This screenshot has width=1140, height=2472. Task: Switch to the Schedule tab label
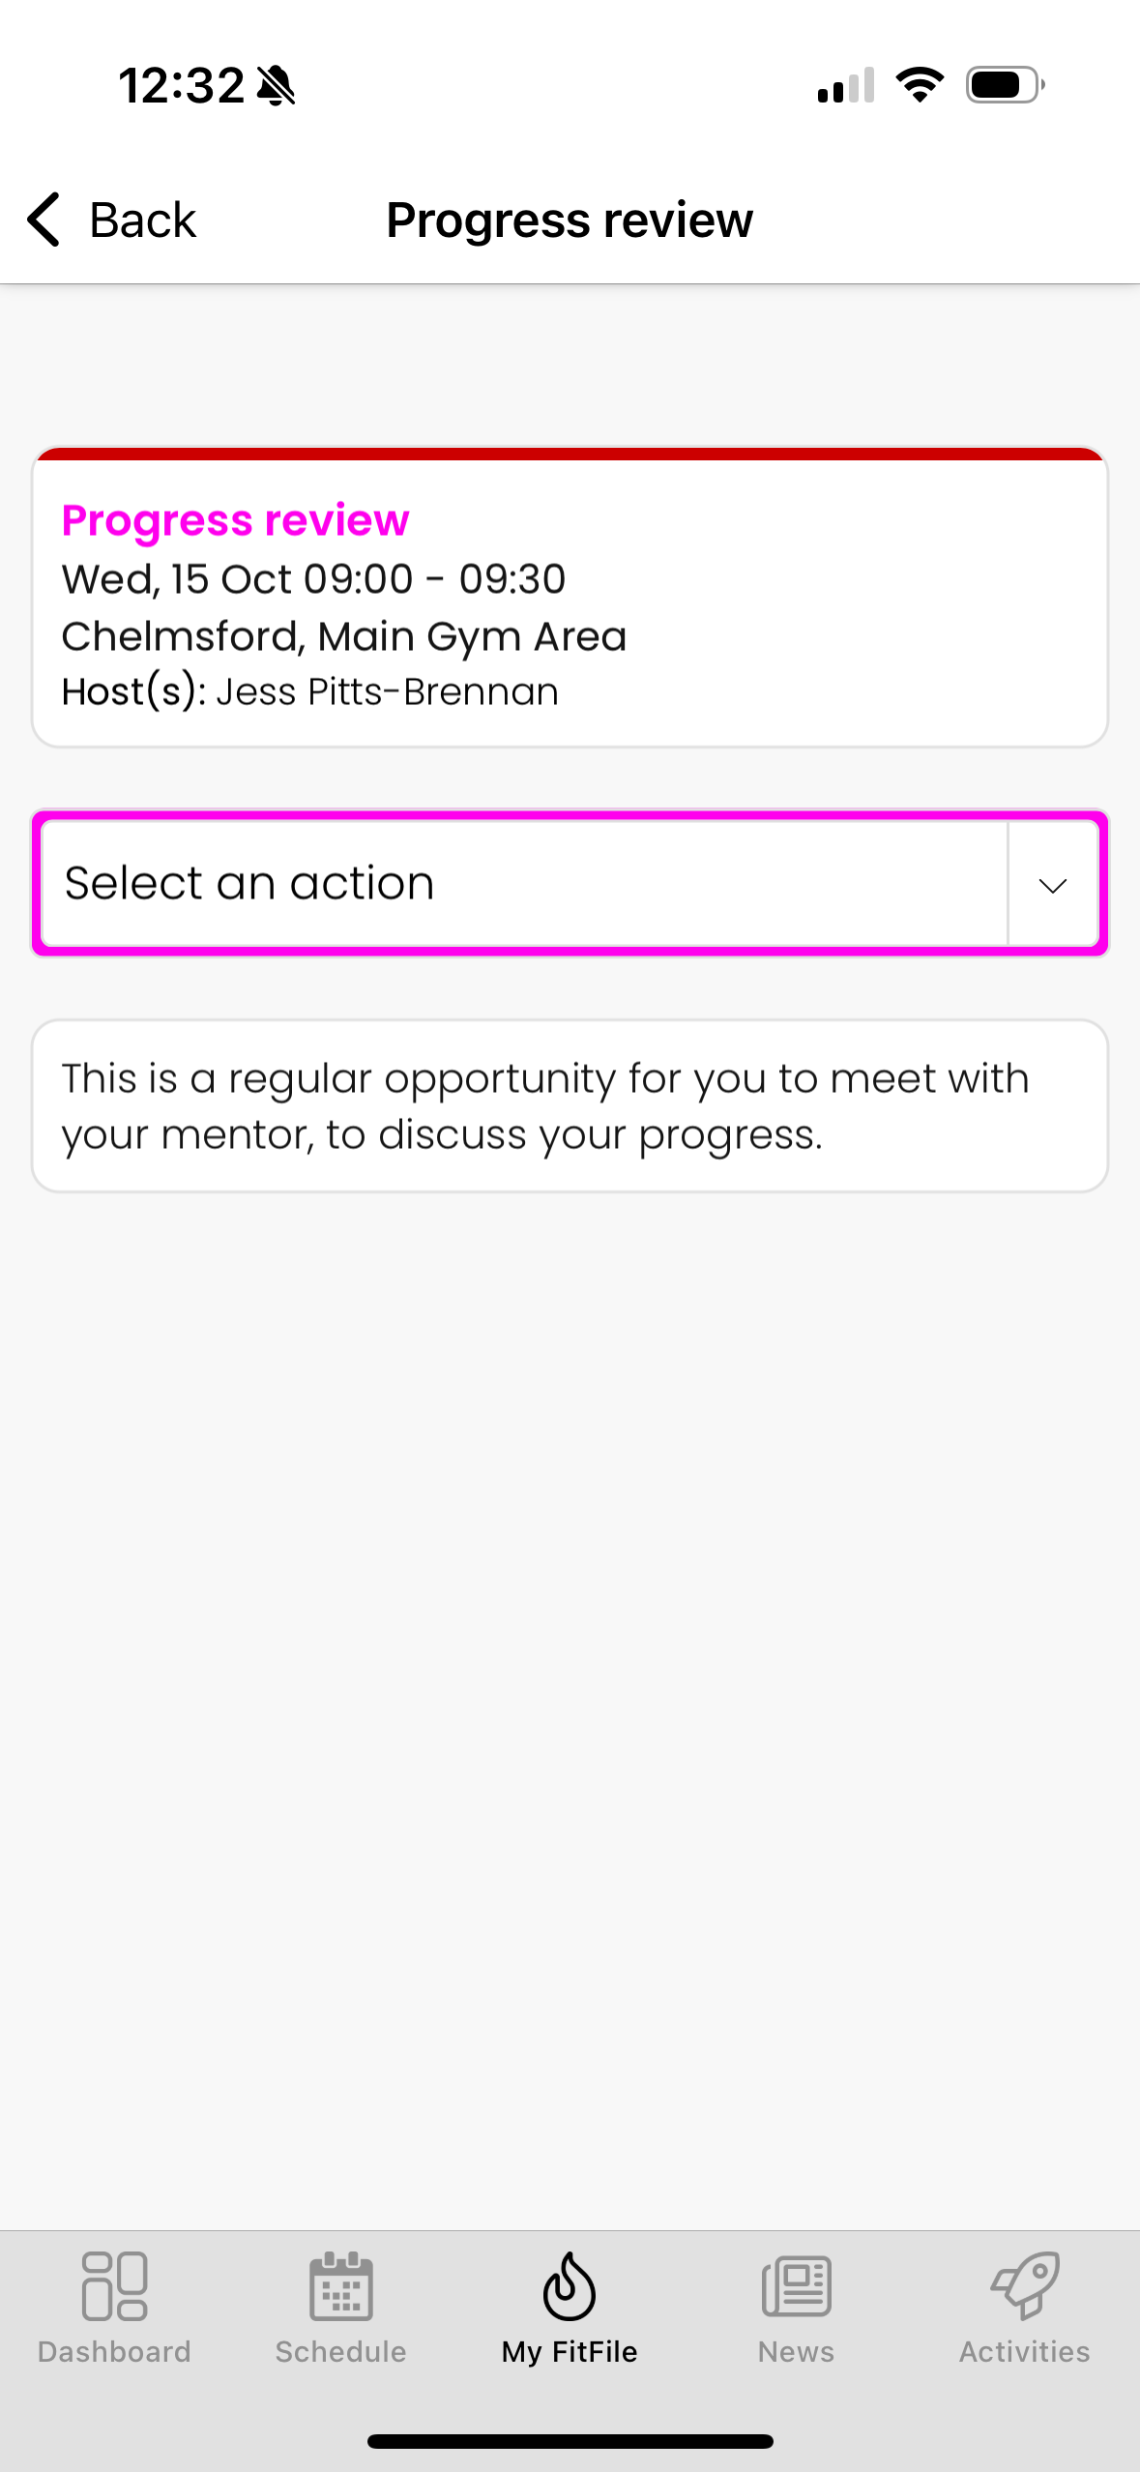(340, 2352)
